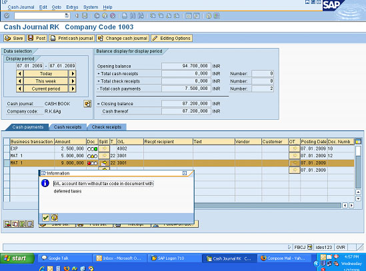Click next-week arrow beside This week
Image resolution: width=366 pixels, height=271 pixels.
pos(73,81)
